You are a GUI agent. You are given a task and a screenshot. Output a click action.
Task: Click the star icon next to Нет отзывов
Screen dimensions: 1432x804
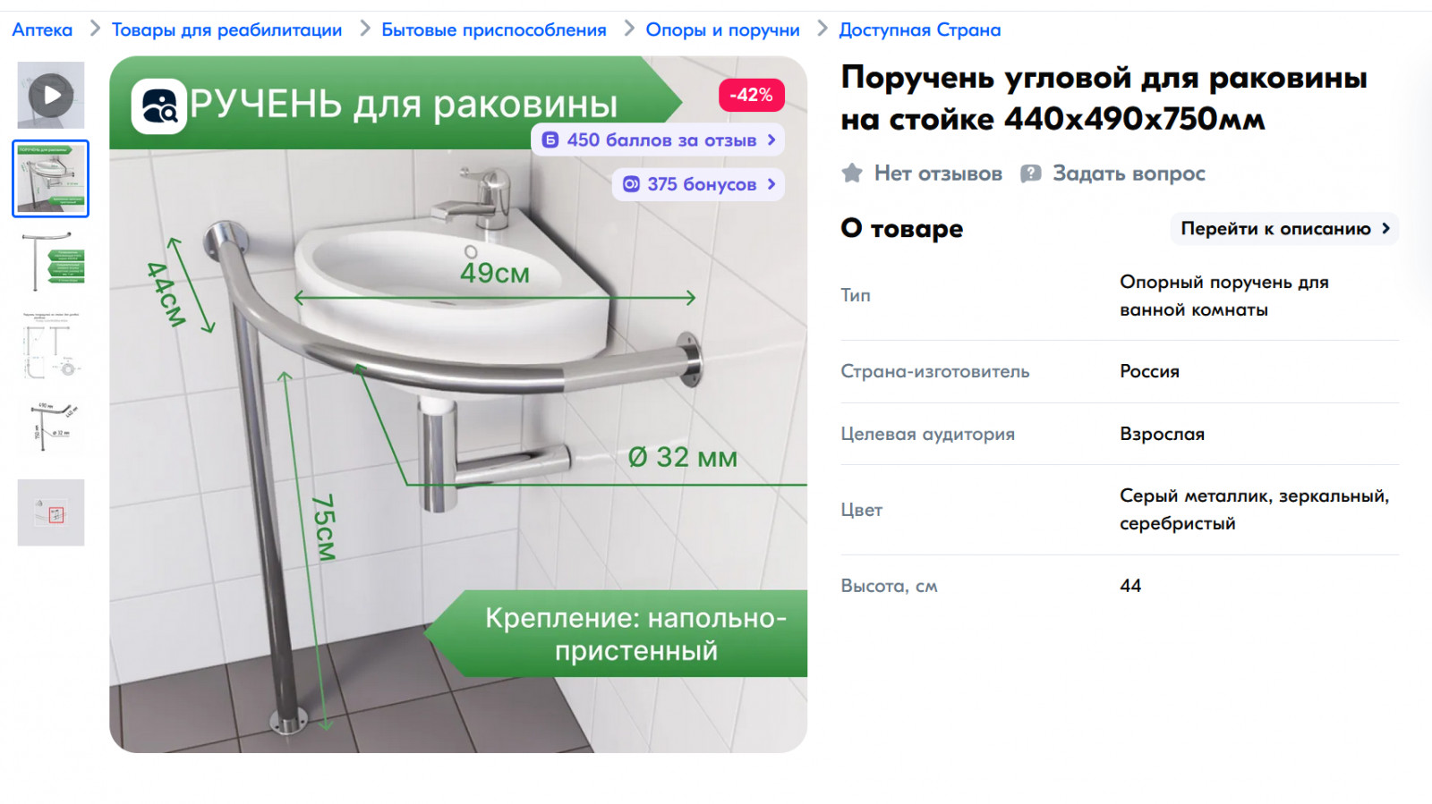coord(852,173)
